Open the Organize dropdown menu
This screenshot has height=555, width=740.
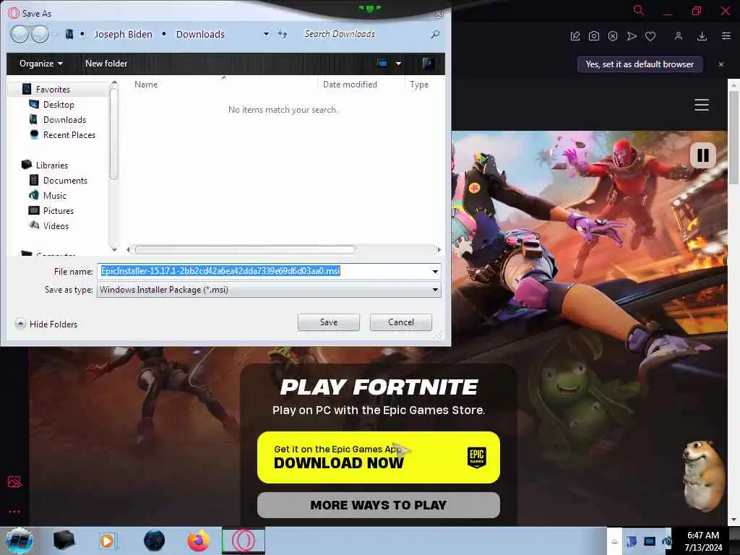(x=41, y=64)
